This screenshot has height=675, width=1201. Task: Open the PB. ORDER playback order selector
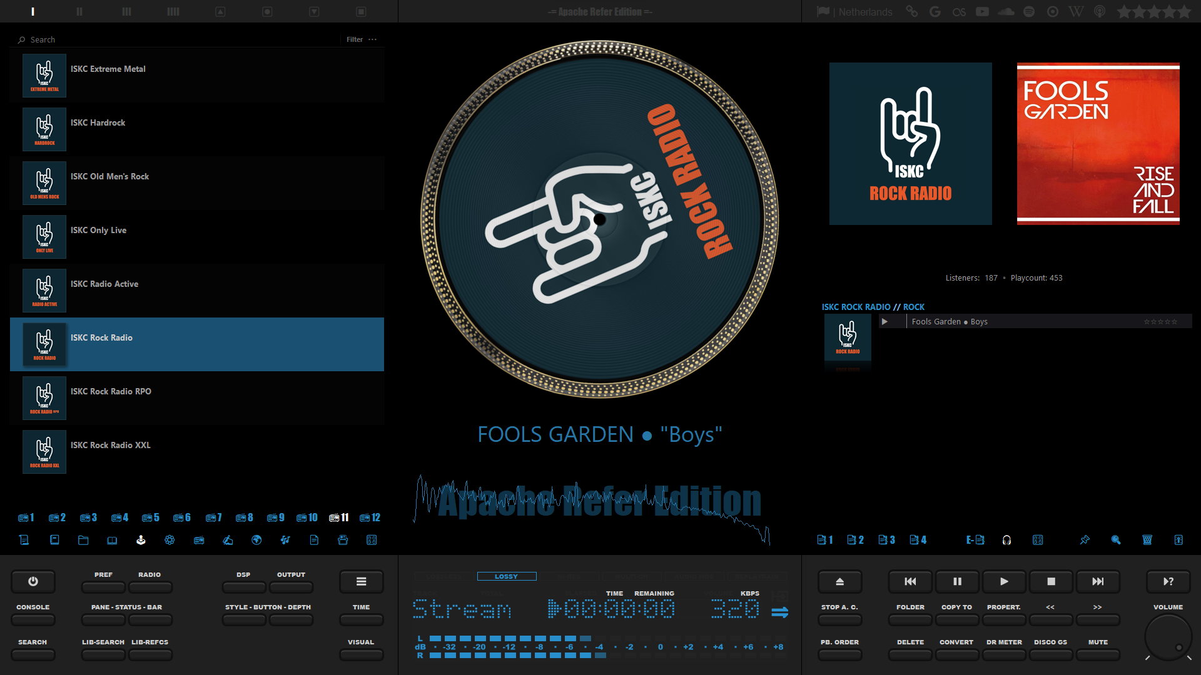839,654
